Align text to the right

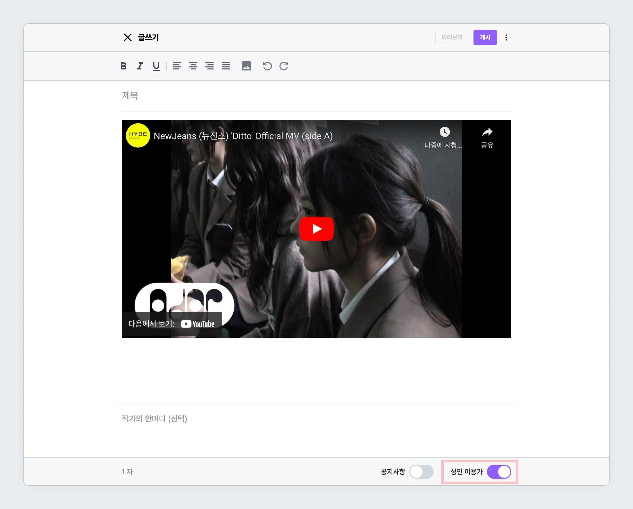coord(209,66)
